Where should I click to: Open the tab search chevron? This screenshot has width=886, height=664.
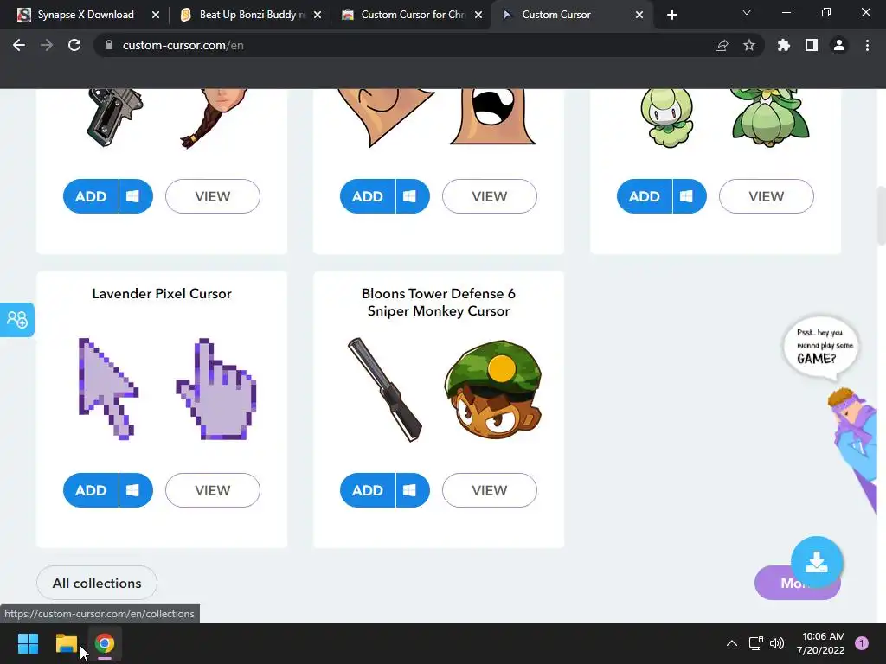click(x=747, y=12)
